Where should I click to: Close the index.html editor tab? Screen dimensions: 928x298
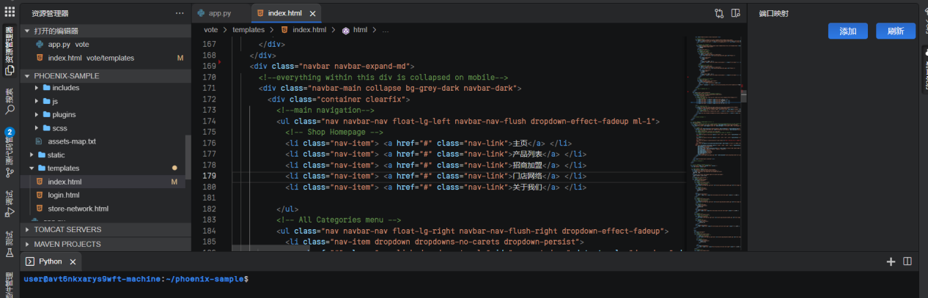click(314, 13)
